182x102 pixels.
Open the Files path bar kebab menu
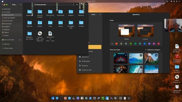point(73,5)
